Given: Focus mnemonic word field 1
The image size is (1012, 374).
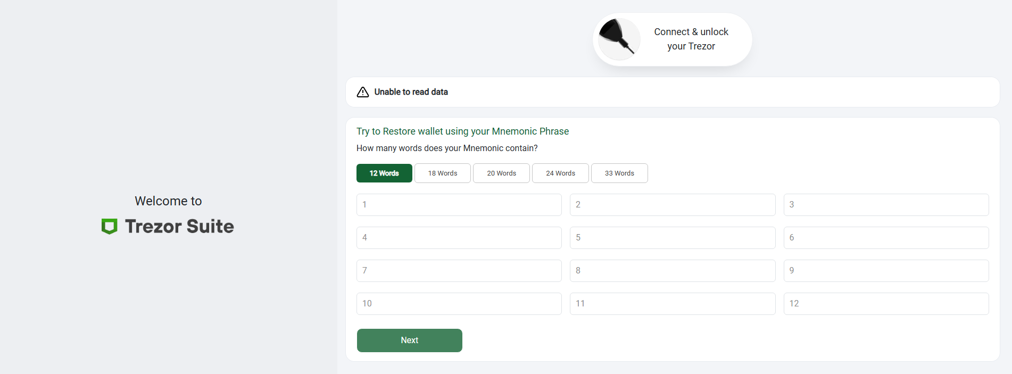Looking at the screenshot, I should click(x=459, y=205).
